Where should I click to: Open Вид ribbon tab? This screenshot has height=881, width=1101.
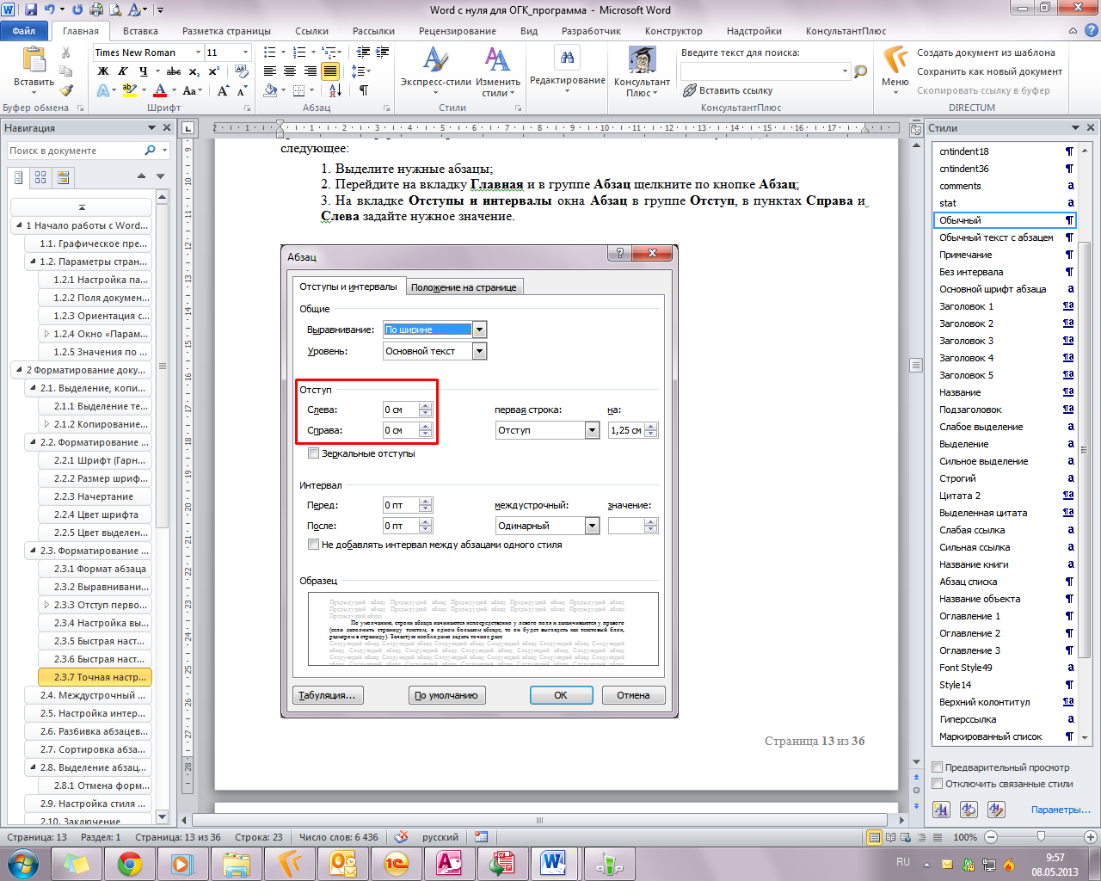point(529,31)
